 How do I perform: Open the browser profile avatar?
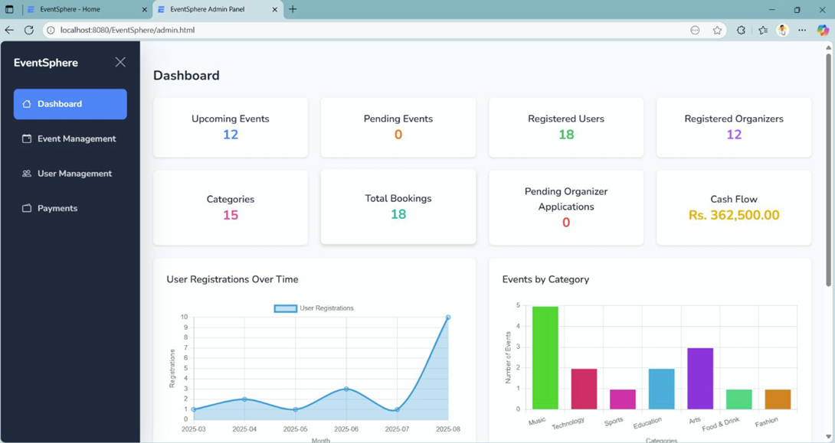coord(782,30)
